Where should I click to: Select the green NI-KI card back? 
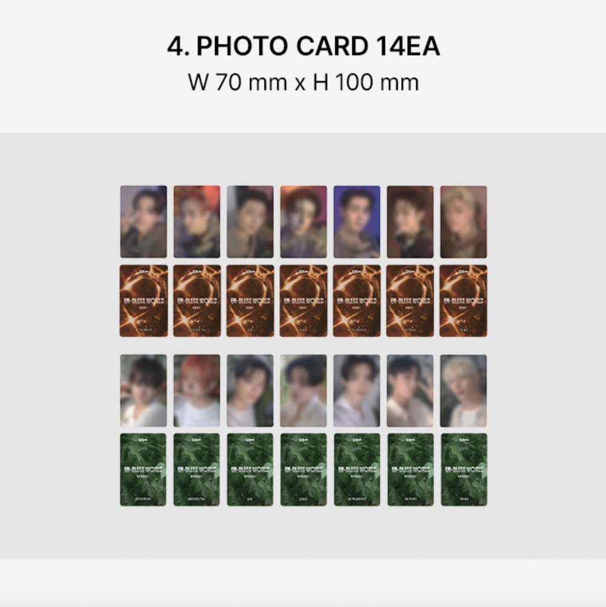464,469
